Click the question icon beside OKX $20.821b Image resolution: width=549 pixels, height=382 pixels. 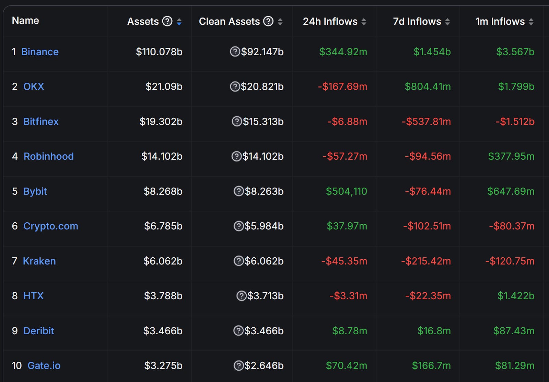[x=235, y=87]
